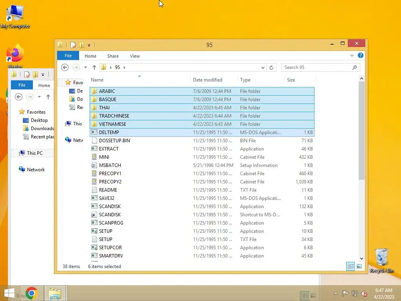401x301 pixels.
Task: Expand the breadcrumb arrow before 95
Action: coord(111,67)
